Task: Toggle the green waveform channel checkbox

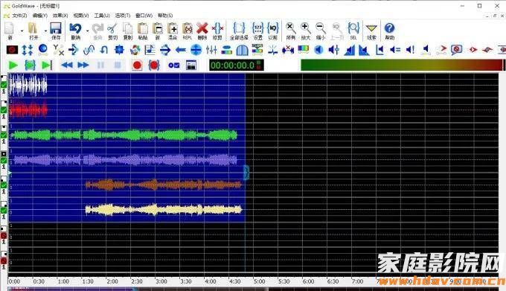Action: tap(4, 135)
